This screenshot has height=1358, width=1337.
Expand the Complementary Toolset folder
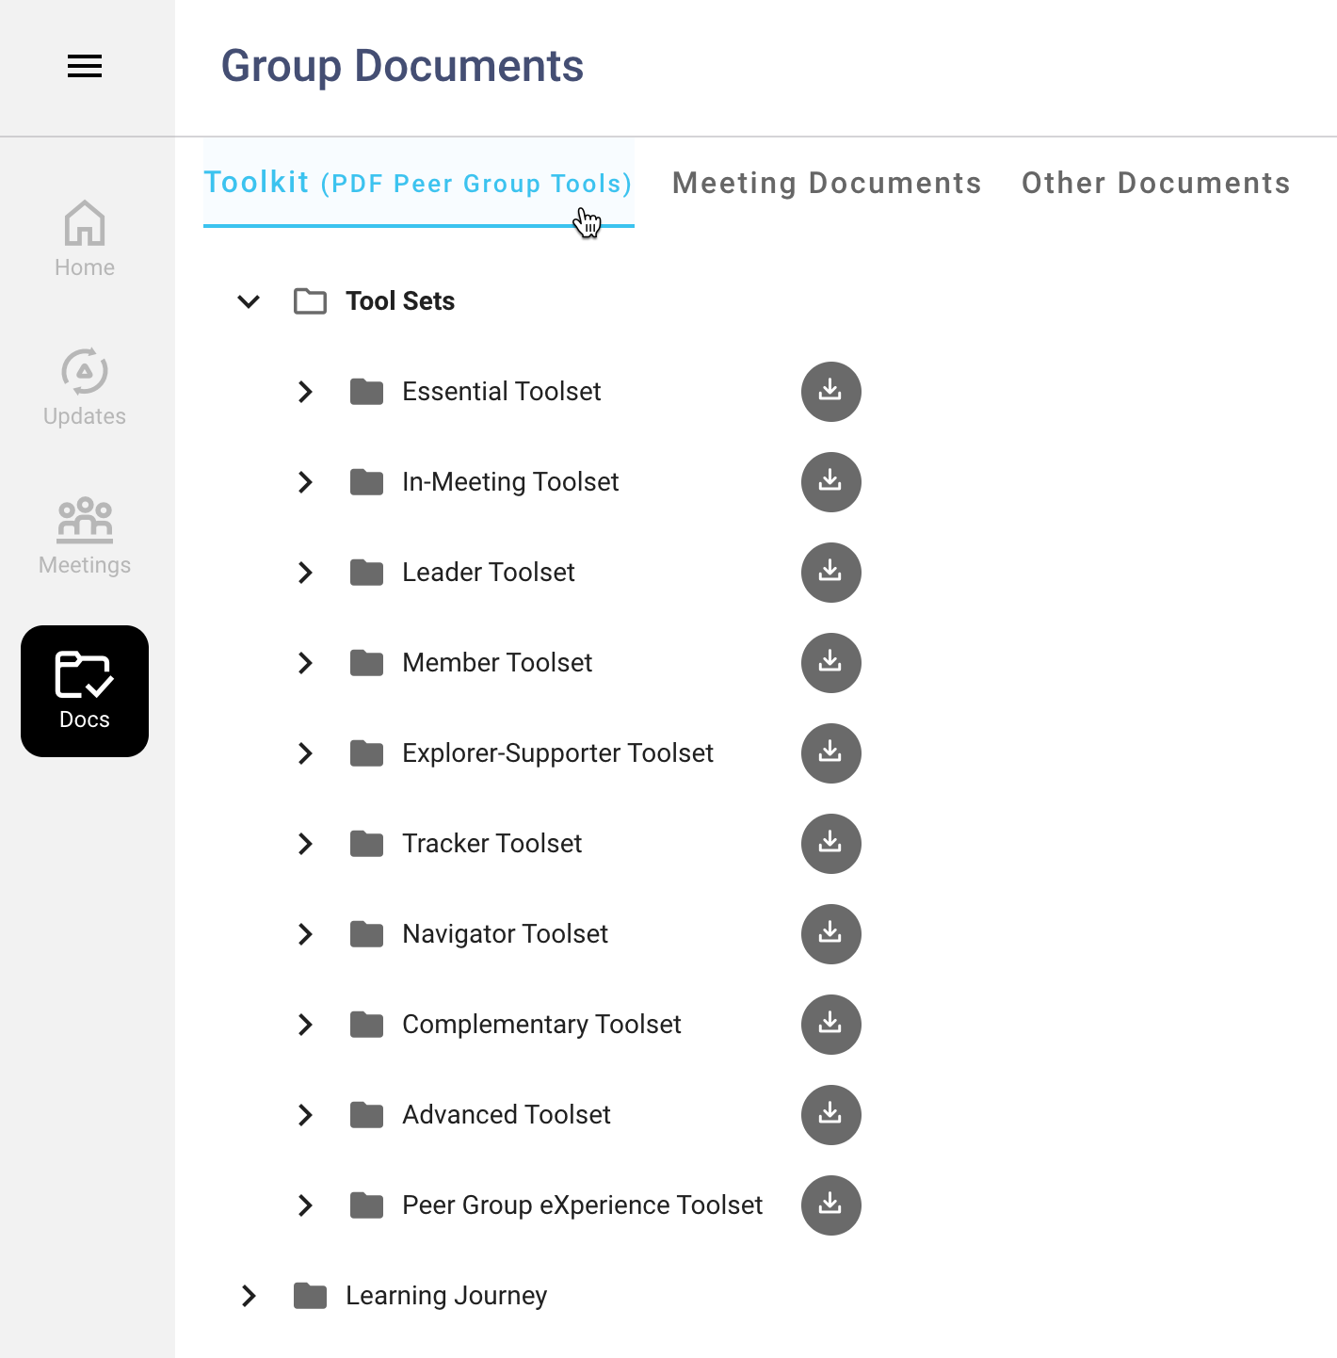pyautogui.click(x=305, y=1025)
